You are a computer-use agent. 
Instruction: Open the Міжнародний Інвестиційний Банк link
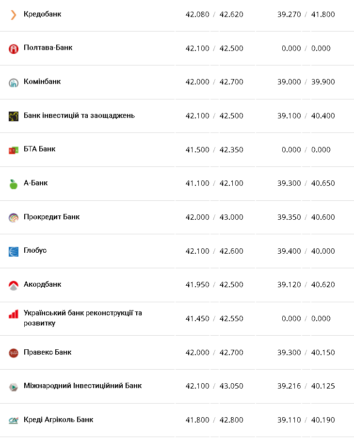tap(82, 386)
